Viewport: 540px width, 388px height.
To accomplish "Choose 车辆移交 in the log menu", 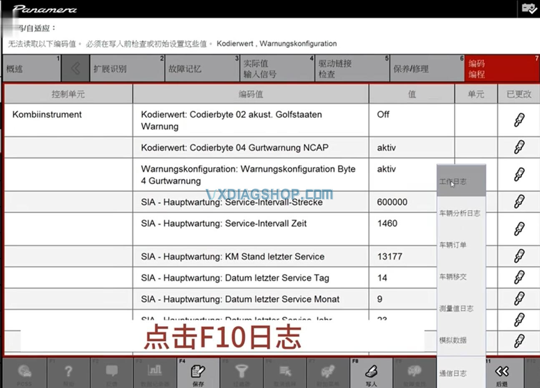I will (461, 276).
